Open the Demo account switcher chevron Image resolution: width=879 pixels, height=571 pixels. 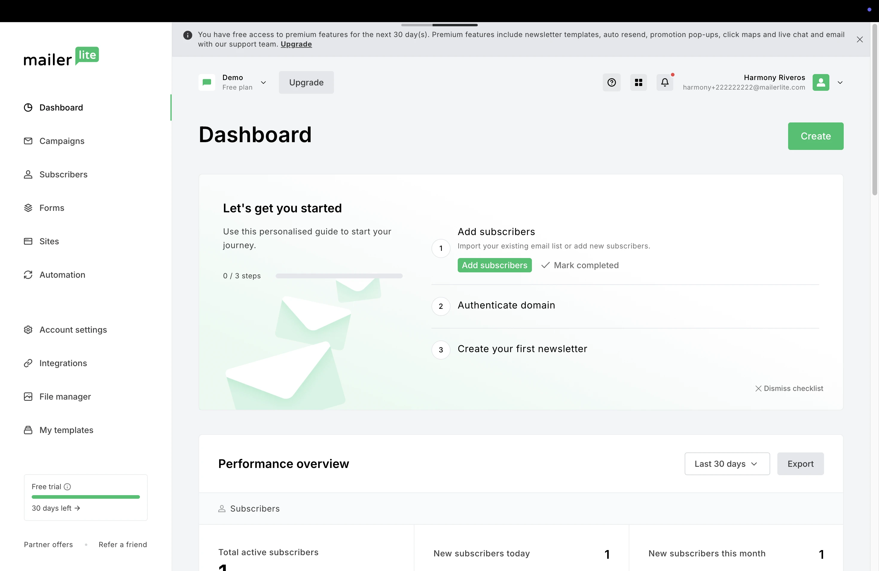pos(263,82)
